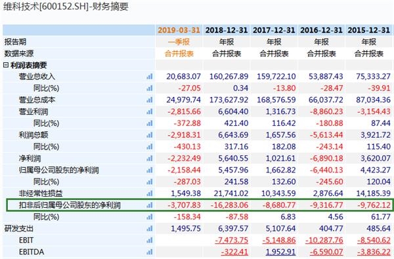Image resolution: width=394 pixels, height=259 pixels.
Task: Open chart icon for 净利润 row
Action: (150, 159)
